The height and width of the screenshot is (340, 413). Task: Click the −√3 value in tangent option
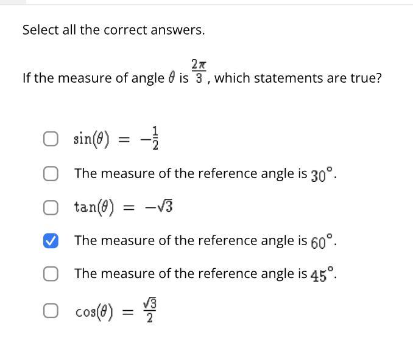(160, 207)
